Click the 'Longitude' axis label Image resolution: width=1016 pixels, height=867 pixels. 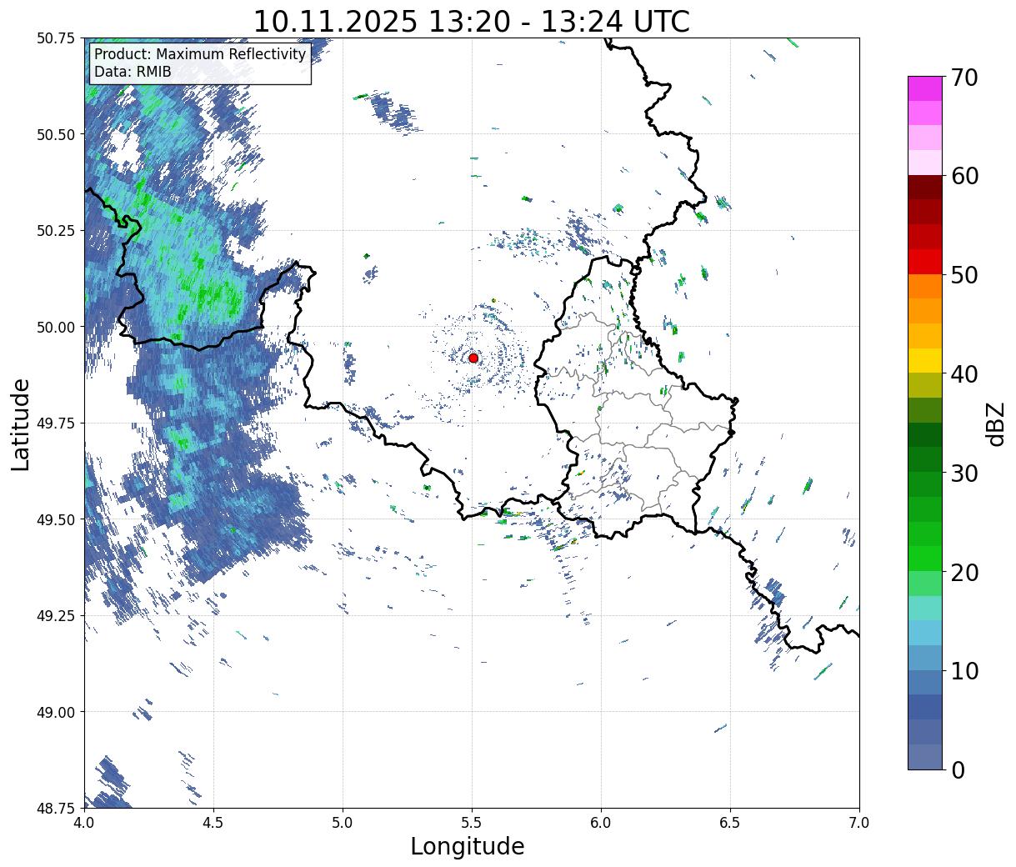coord(468,846)
